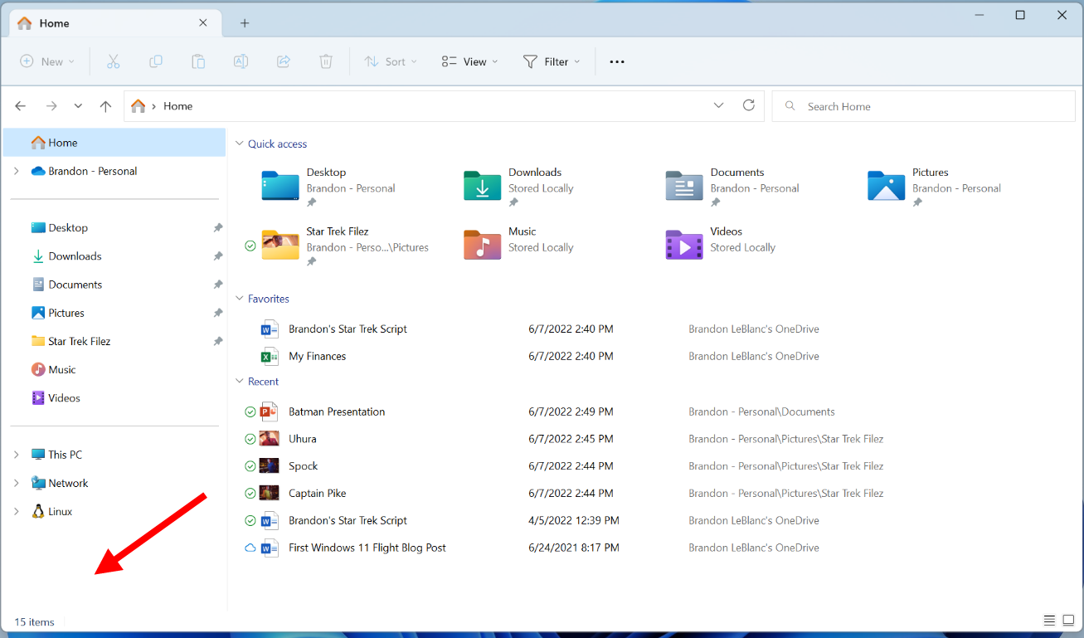Click the Cut scissors icon in toolbar
The width and height of the screenshot is (1084, 638).
tap(114, 61)
